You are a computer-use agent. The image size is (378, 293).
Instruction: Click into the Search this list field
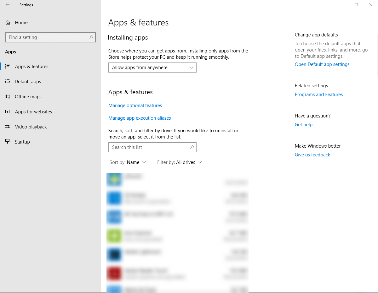point(152,147)
